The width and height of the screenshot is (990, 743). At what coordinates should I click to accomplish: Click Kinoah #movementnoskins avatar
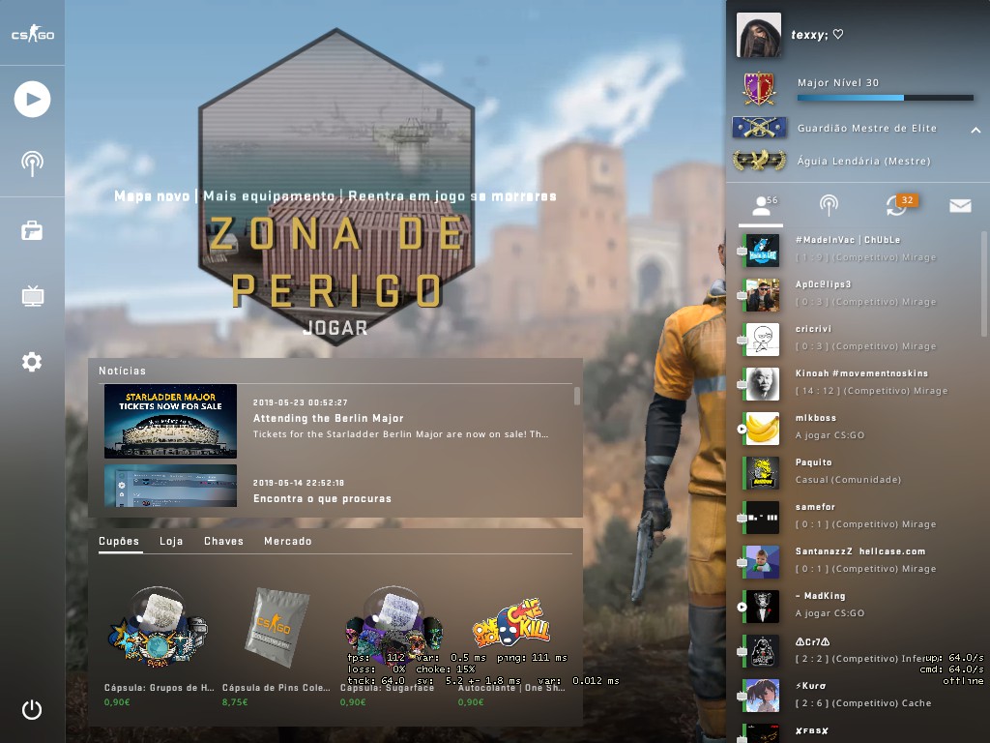[x=762, y=384]
